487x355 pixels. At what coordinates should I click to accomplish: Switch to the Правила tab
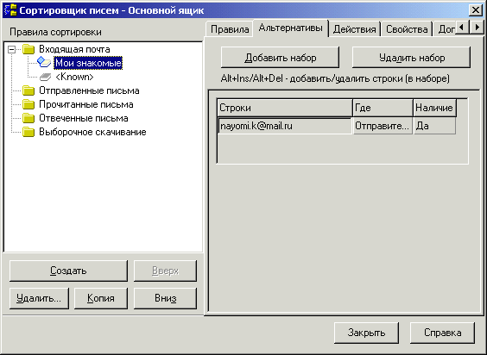tap(230, 29)
